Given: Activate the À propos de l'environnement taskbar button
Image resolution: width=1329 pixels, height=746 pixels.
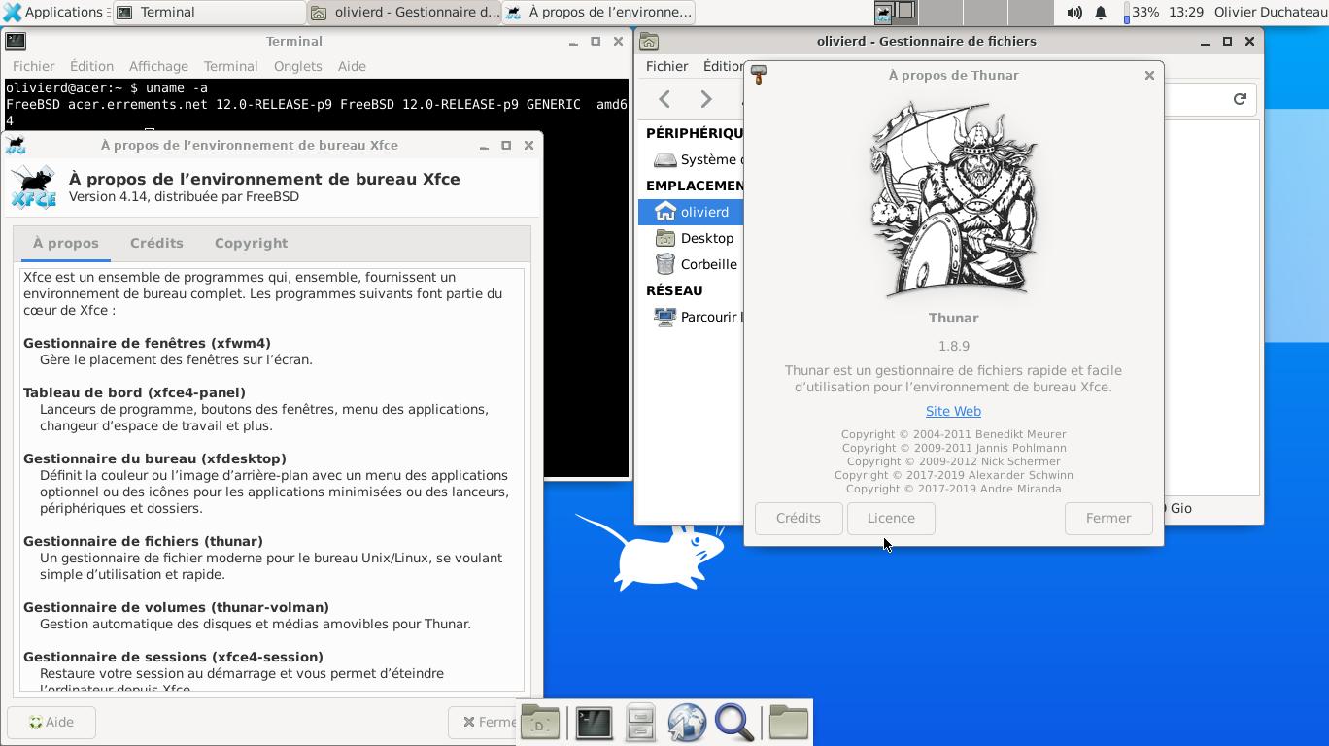Looking at the screenshot, I should click(x=598, y=12).
